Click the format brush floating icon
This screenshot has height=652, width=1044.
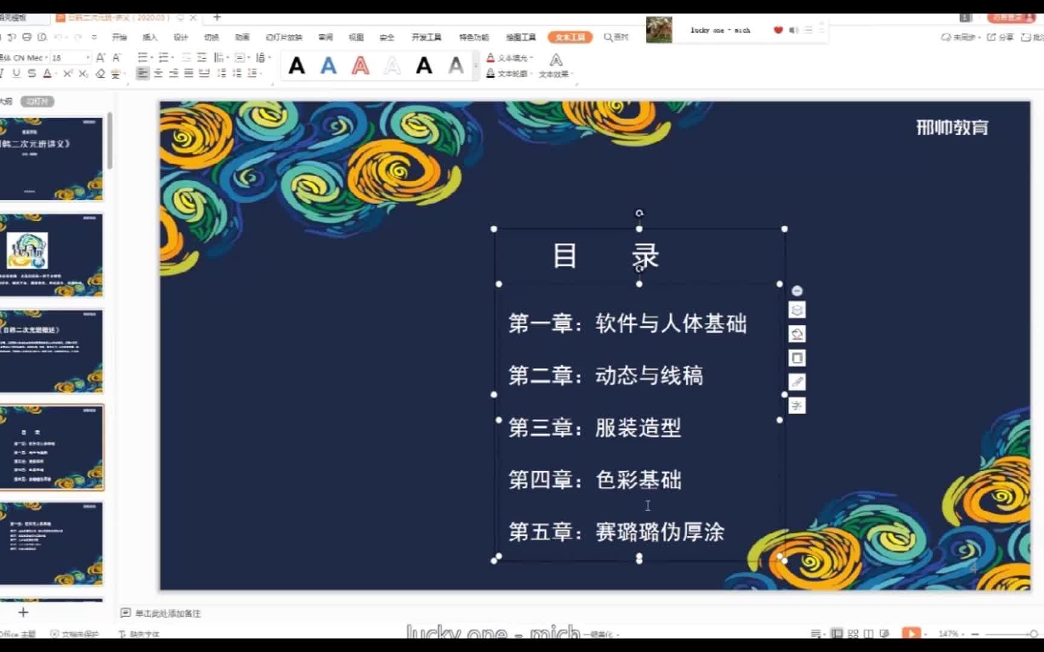797,382
